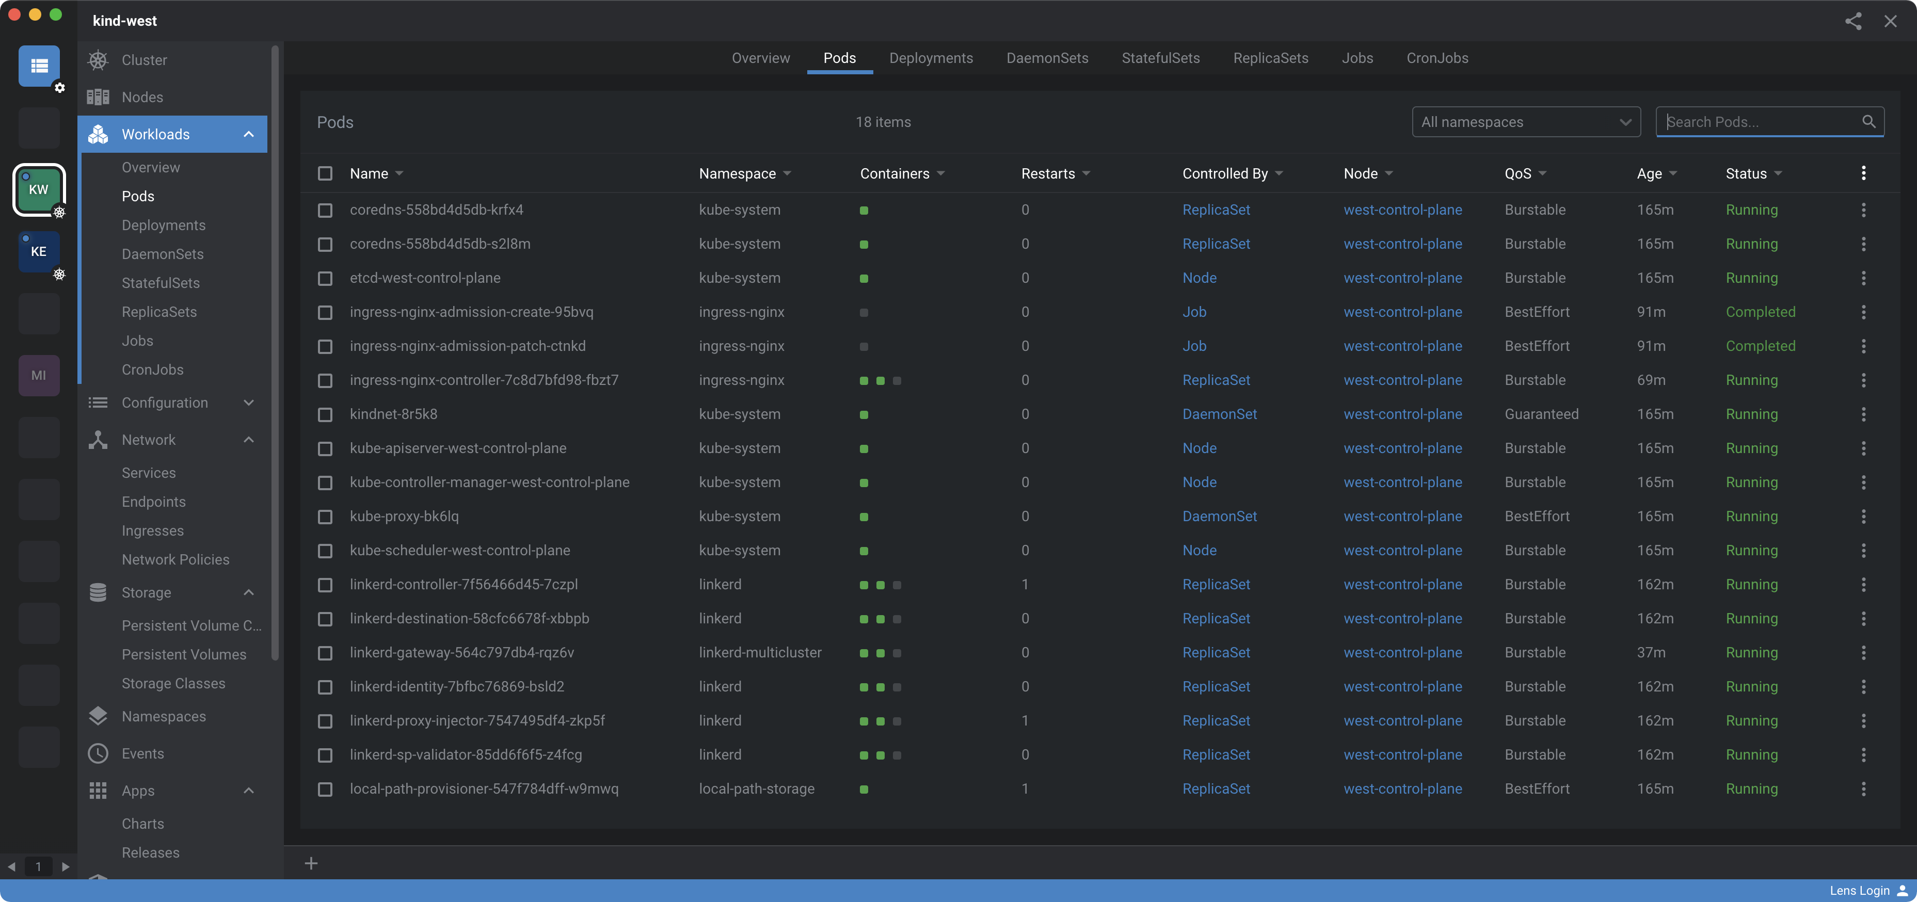
Task: Click the Lens Login user icon
Action: (1903, 891)
